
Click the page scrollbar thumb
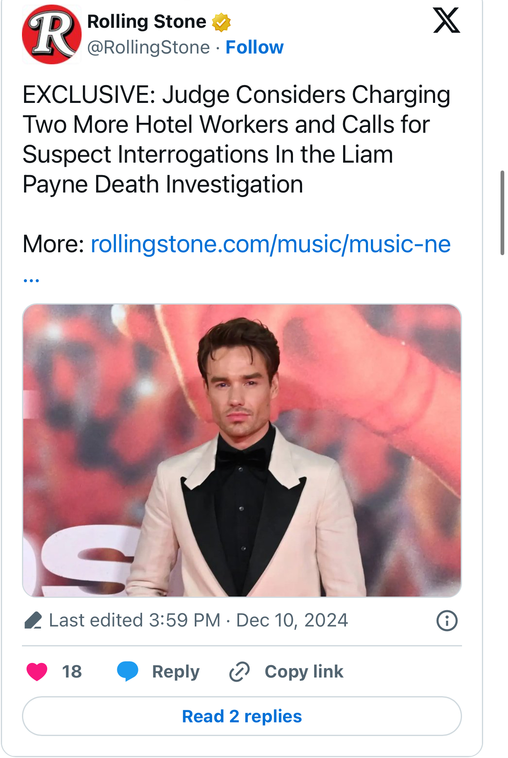point(502,212)
